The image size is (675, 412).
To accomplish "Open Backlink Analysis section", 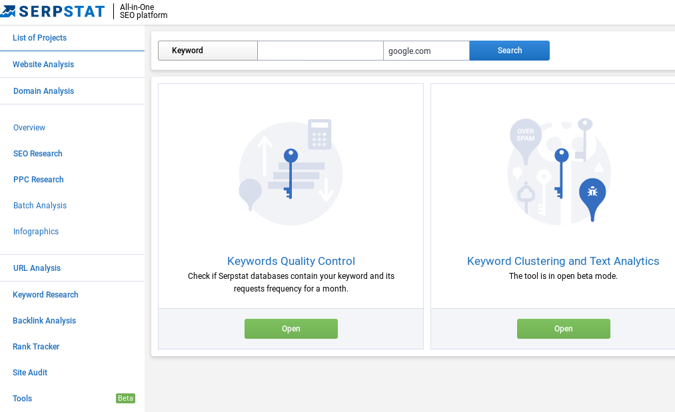I will pyautogui.click(x=45, y=320).
